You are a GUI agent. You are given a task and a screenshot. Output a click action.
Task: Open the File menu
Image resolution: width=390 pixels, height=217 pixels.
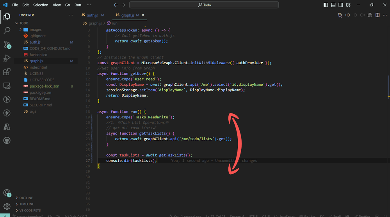coord(15,5)
